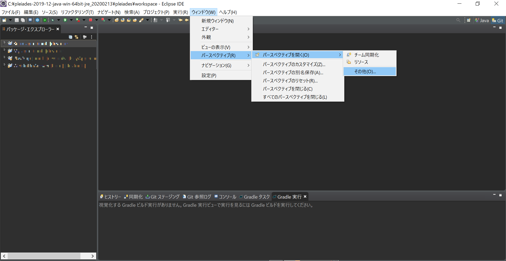
Task: Jump to last edit location icon
Action: coord(180,20)
